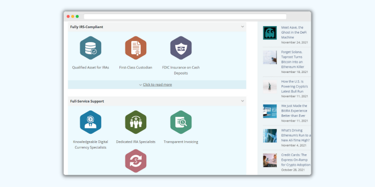
Task: Open article 'How the U.S. Is Powering Crypto's Latest Bull Run'
Action: tap(294, 86)
